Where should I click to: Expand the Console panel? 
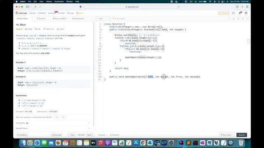pos(102,135)
